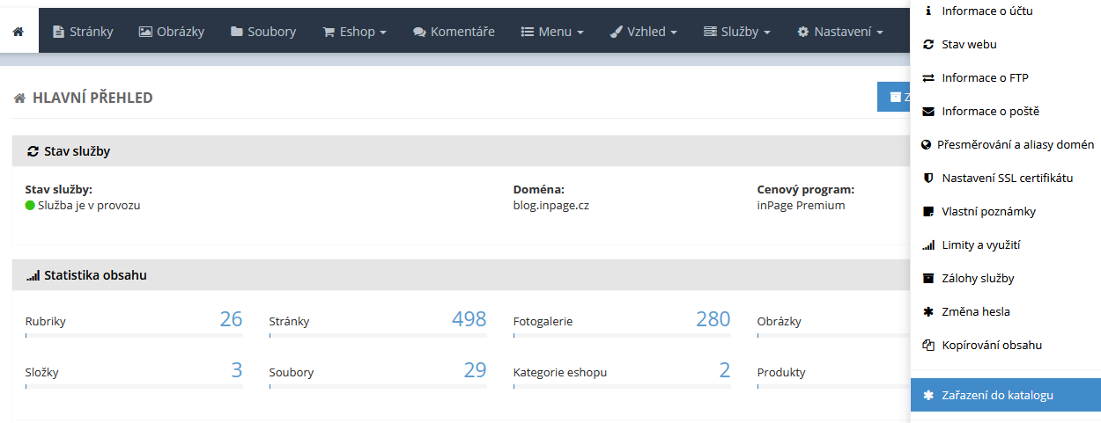Click the home icon in navbar
This screenshot has width=1101, height=423.
click(x=18, y=32)
